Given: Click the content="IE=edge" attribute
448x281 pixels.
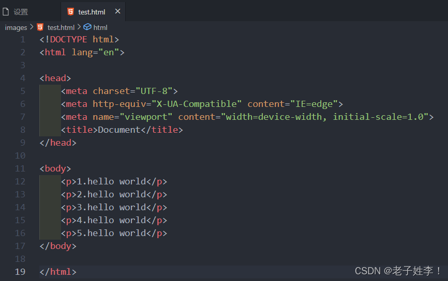Looking at the screenshot, I should click(x=293, y=104).
